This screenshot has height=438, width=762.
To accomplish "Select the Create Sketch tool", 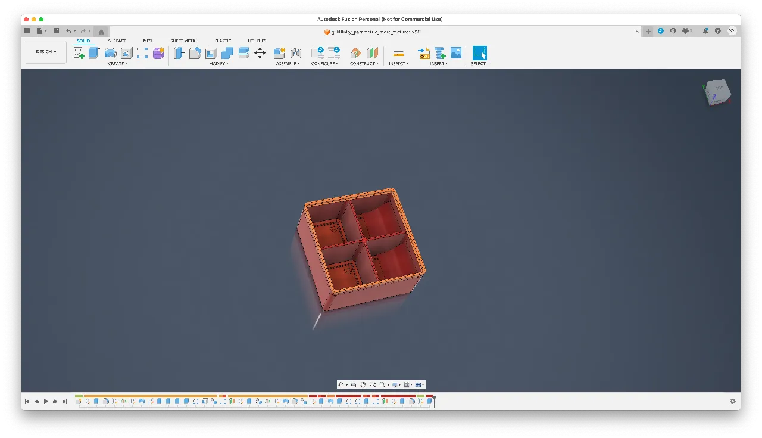I will tap(79, 52).
